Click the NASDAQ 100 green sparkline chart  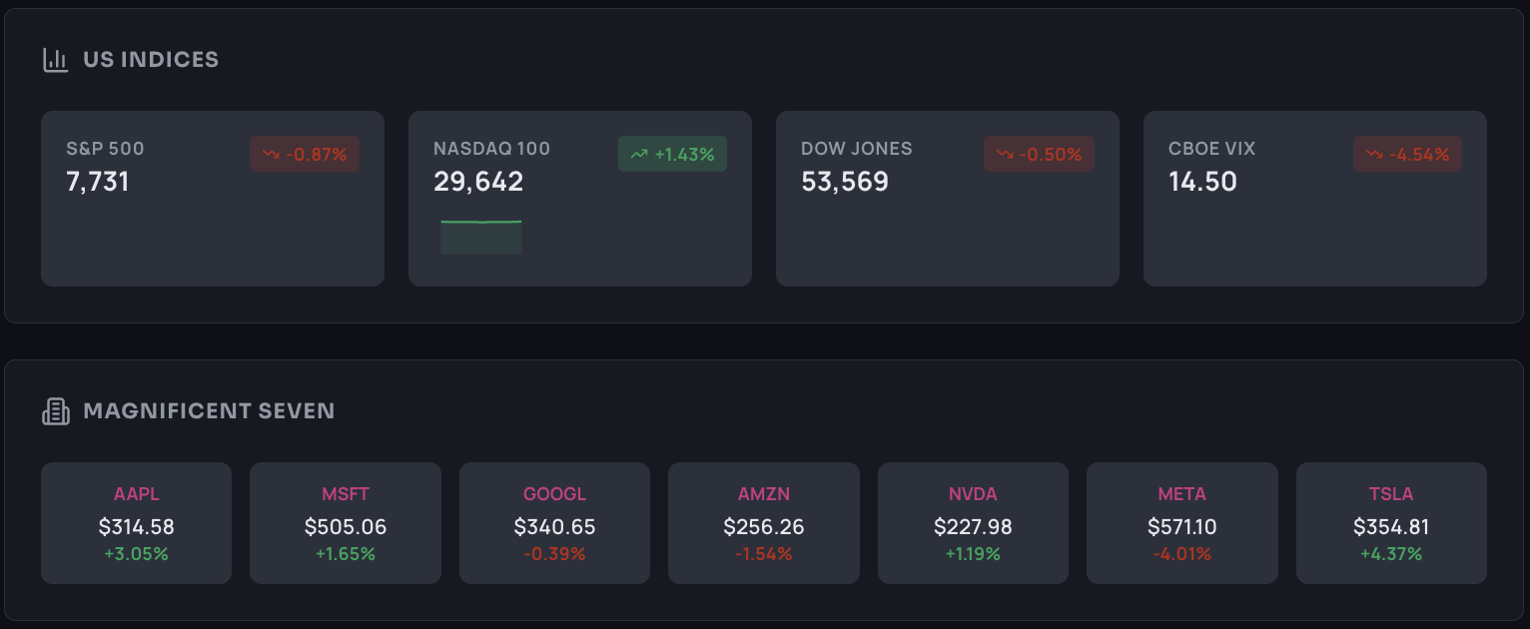[481, 237]
